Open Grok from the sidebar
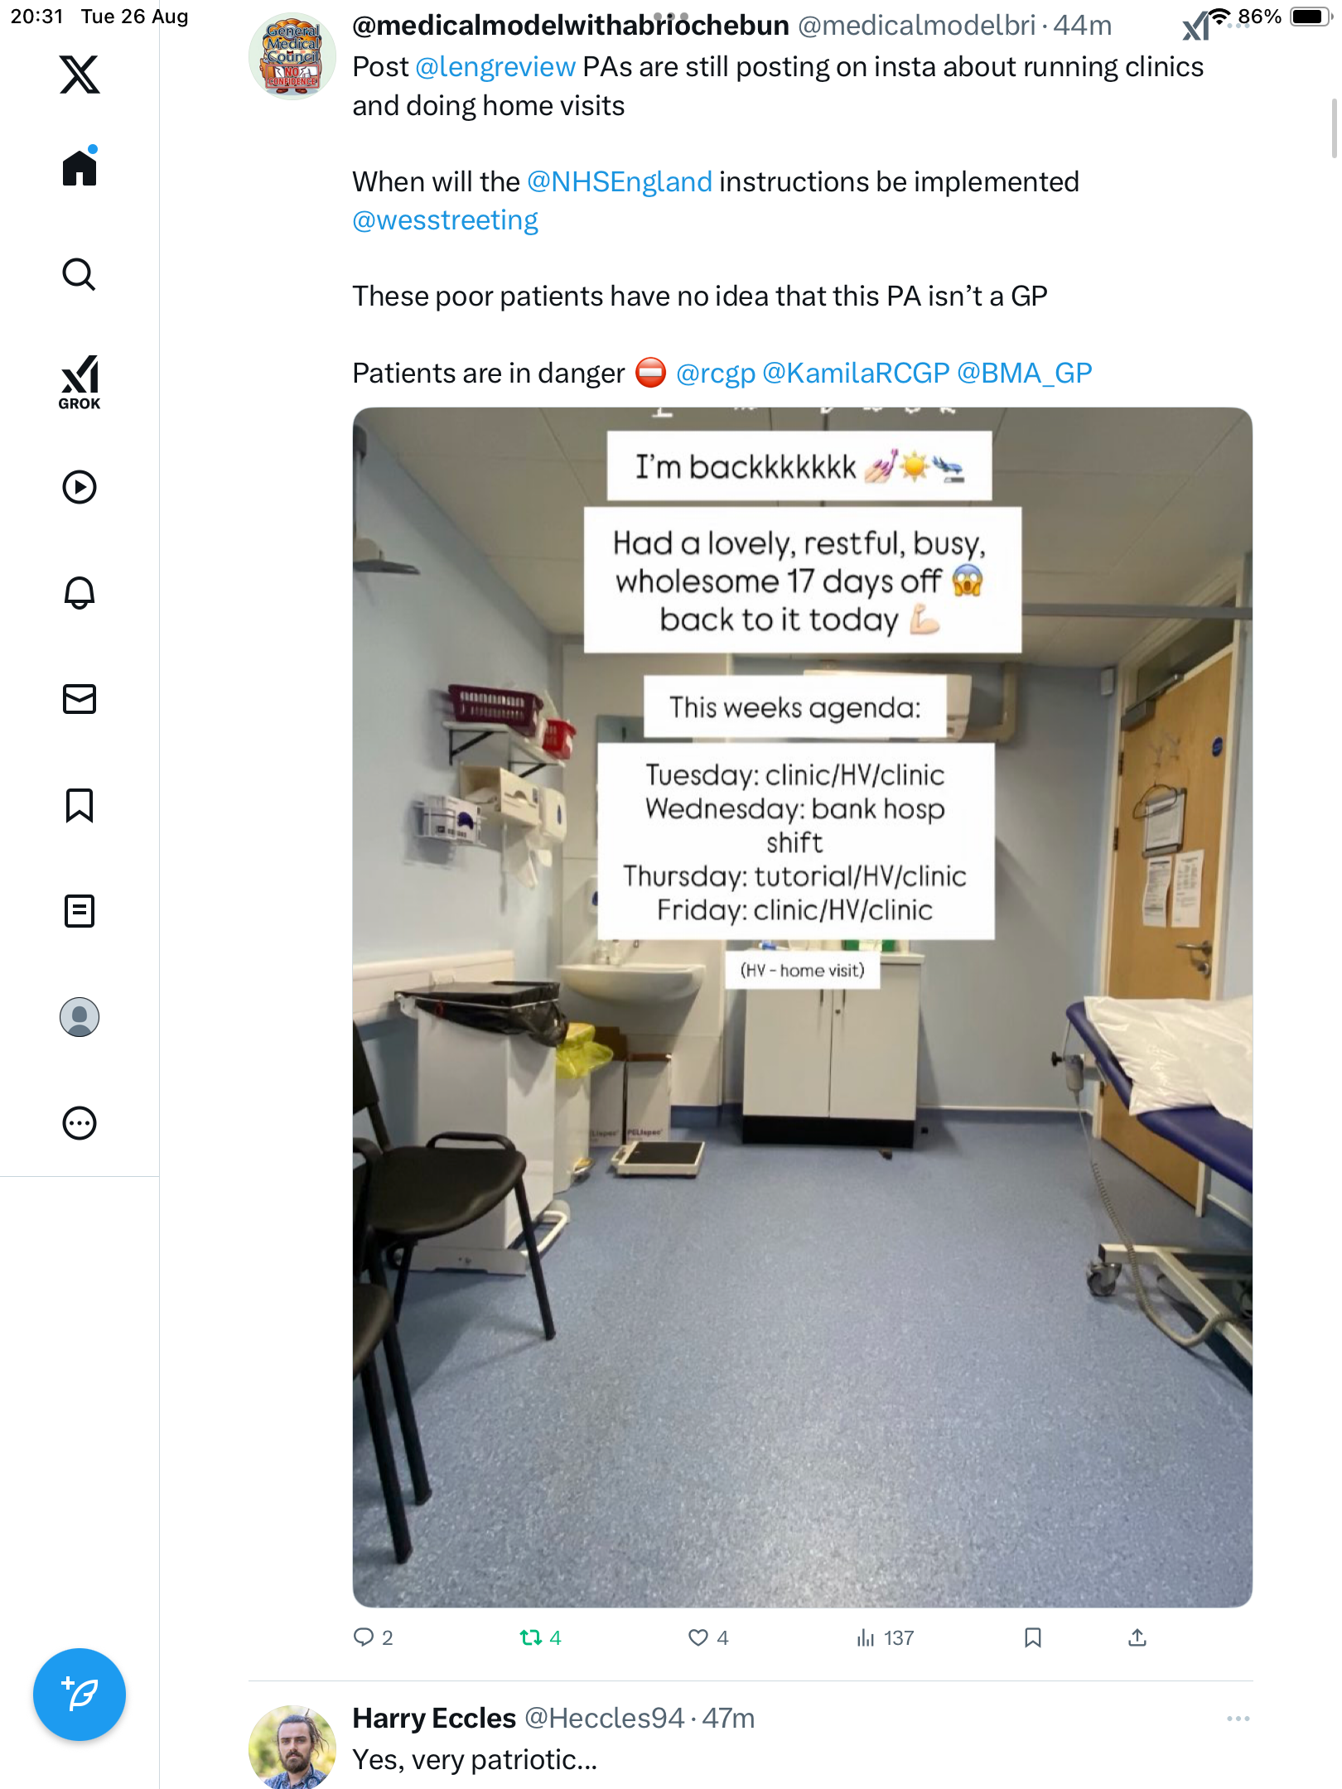The width and height of the screenshot is (1342, 1789). 80,382
